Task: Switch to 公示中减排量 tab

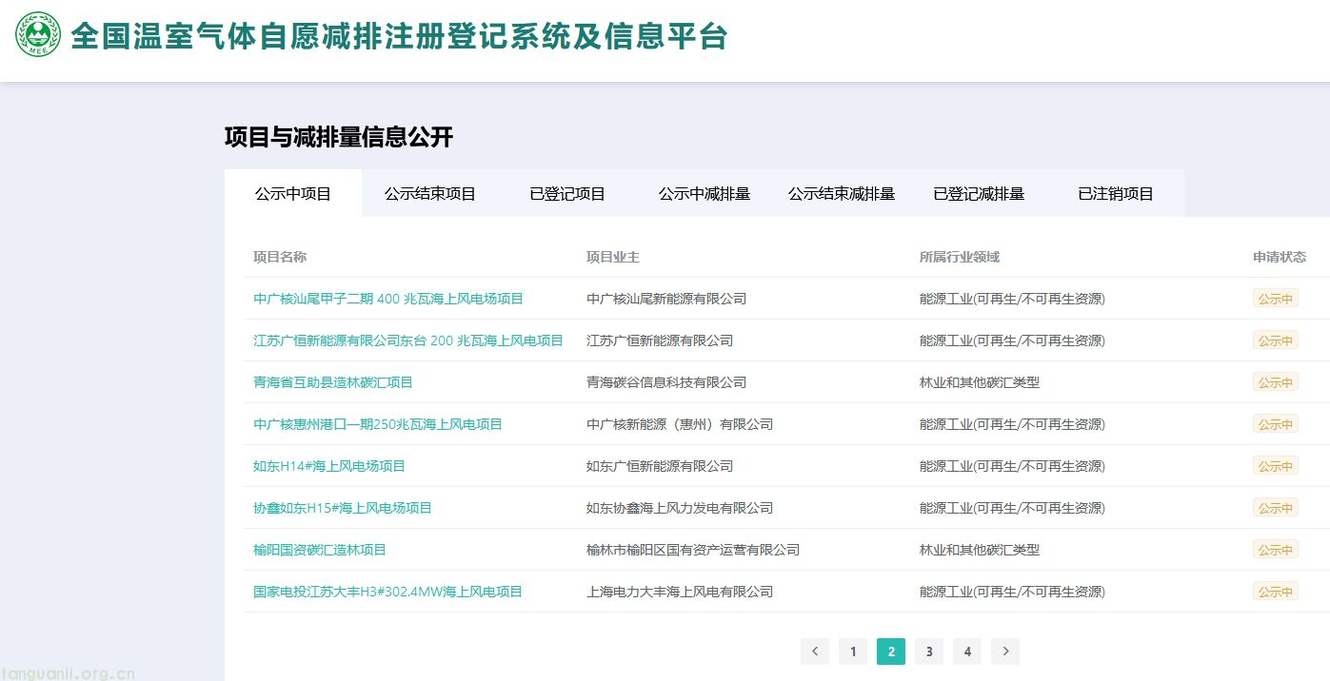Action: pos(705,193)
